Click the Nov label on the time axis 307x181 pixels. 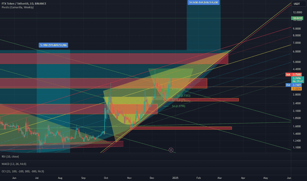click(x=129, y=178)
